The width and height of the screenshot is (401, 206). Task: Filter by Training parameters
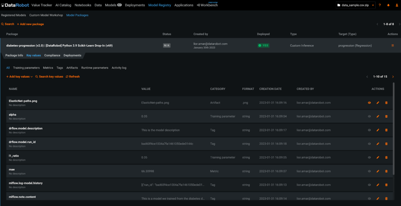(26, 68)
